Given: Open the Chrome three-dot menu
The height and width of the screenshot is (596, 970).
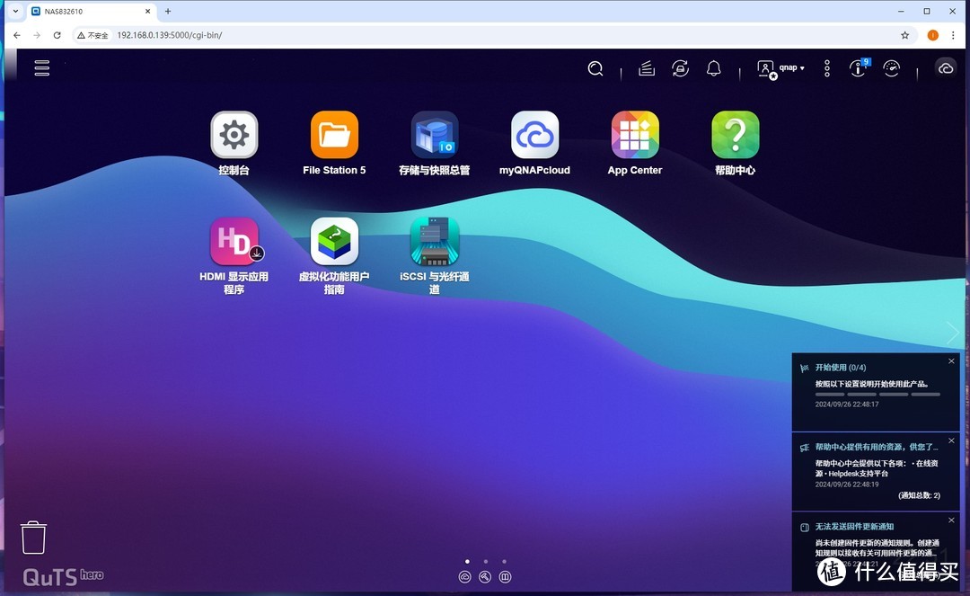Looking at the screenshot, I should 953,35.
